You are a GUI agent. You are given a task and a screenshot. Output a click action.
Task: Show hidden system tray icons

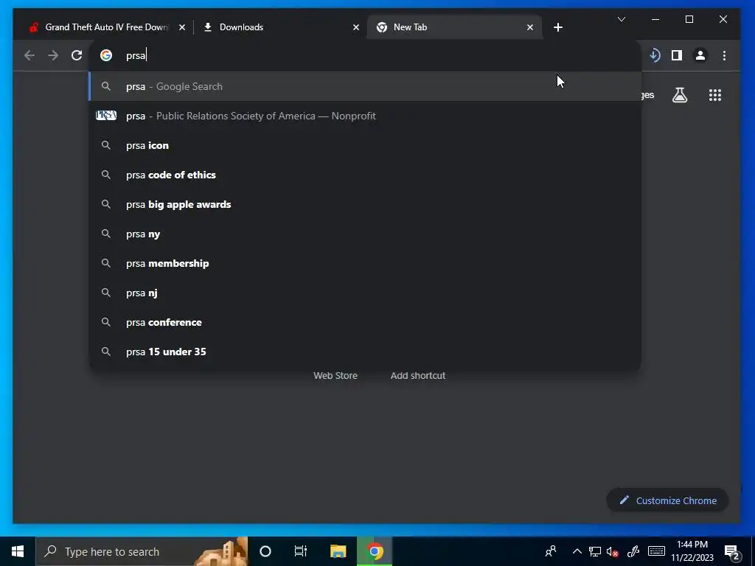tap(577, 551)
